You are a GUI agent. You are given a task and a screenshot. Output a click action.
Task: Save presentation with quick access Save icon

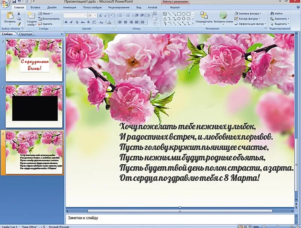pyautogui.click(x=14, y=2)
